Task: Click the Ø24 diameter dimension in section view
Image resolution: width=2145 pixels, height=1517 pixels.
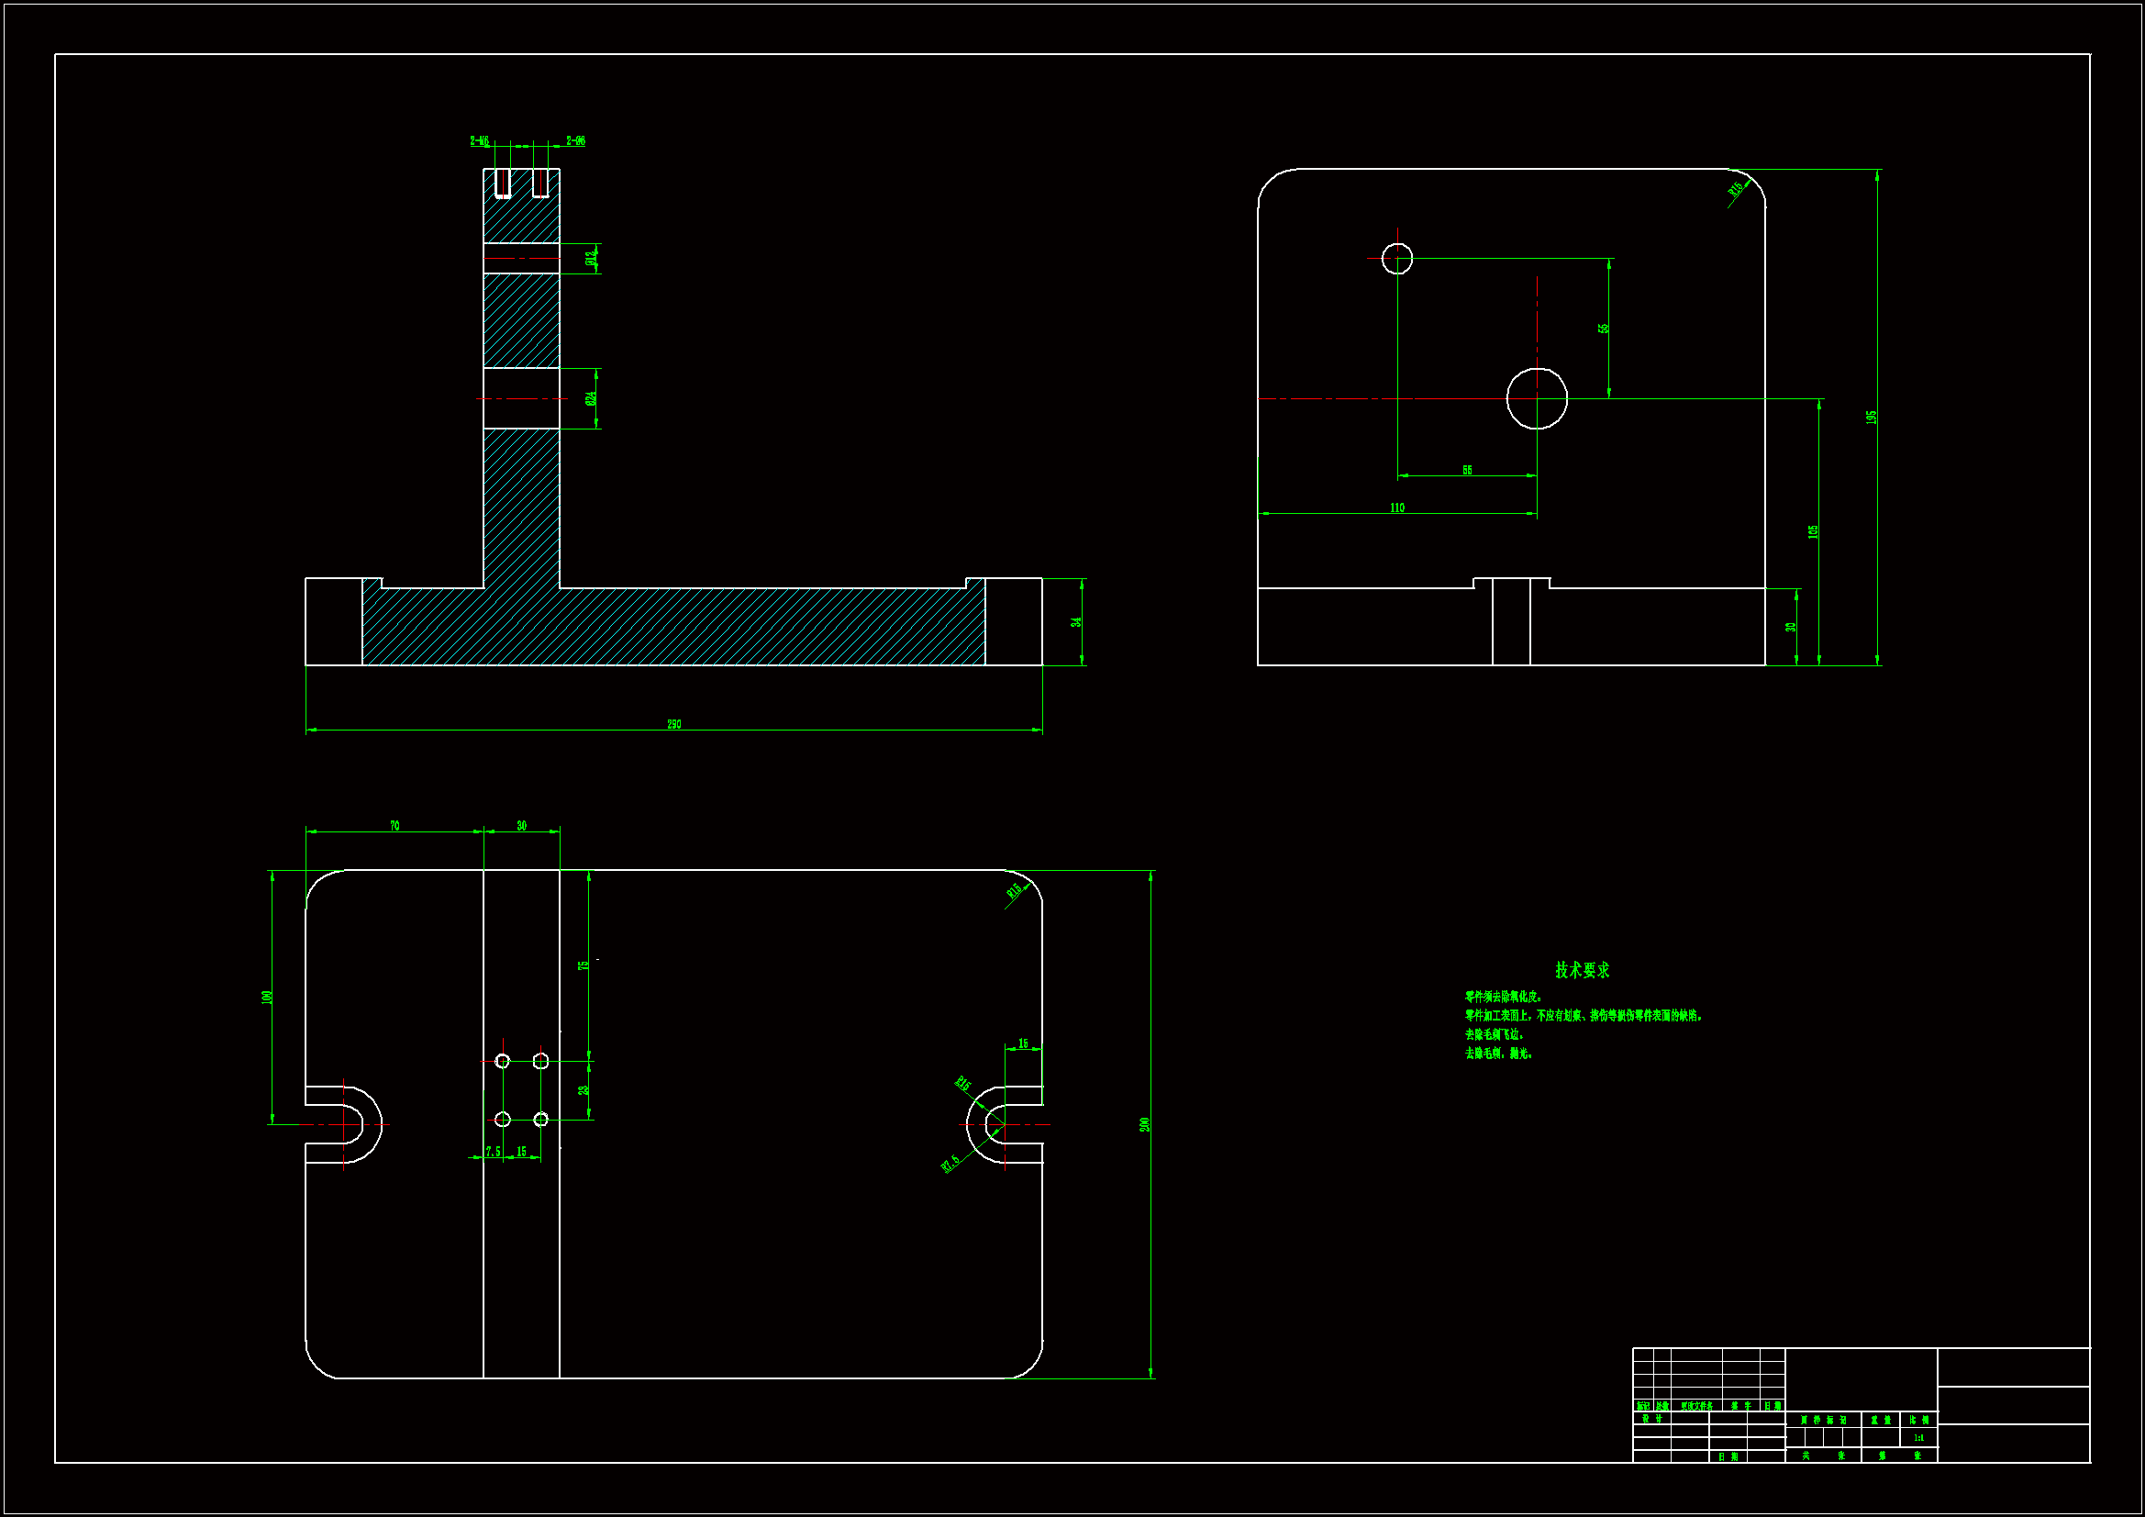Action: pyautogui.click(x=591, y=398)
